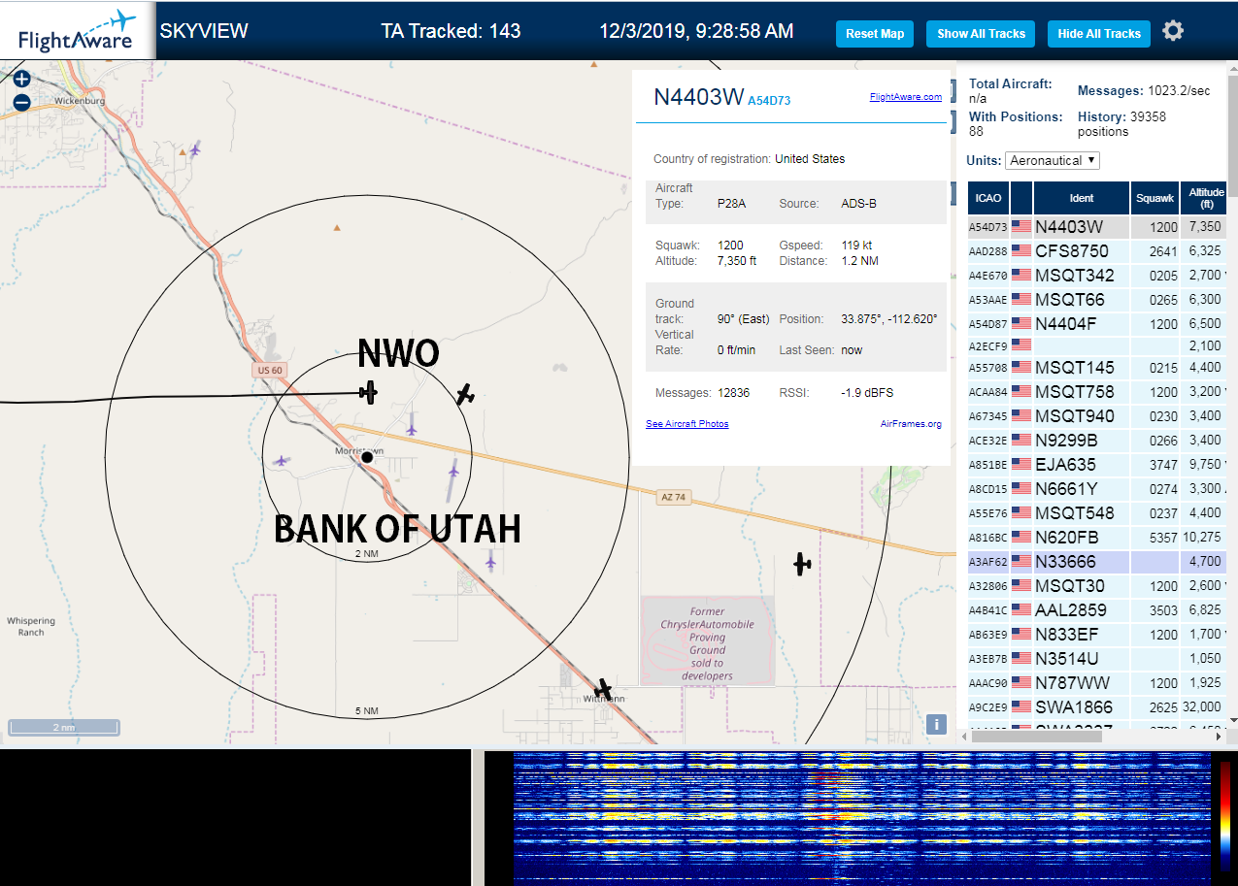
Task: Select the CFS8750 aircraft row
Action: pos(1097,251)
